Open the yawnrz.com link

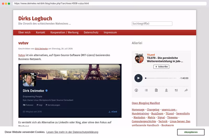(169, 110)
